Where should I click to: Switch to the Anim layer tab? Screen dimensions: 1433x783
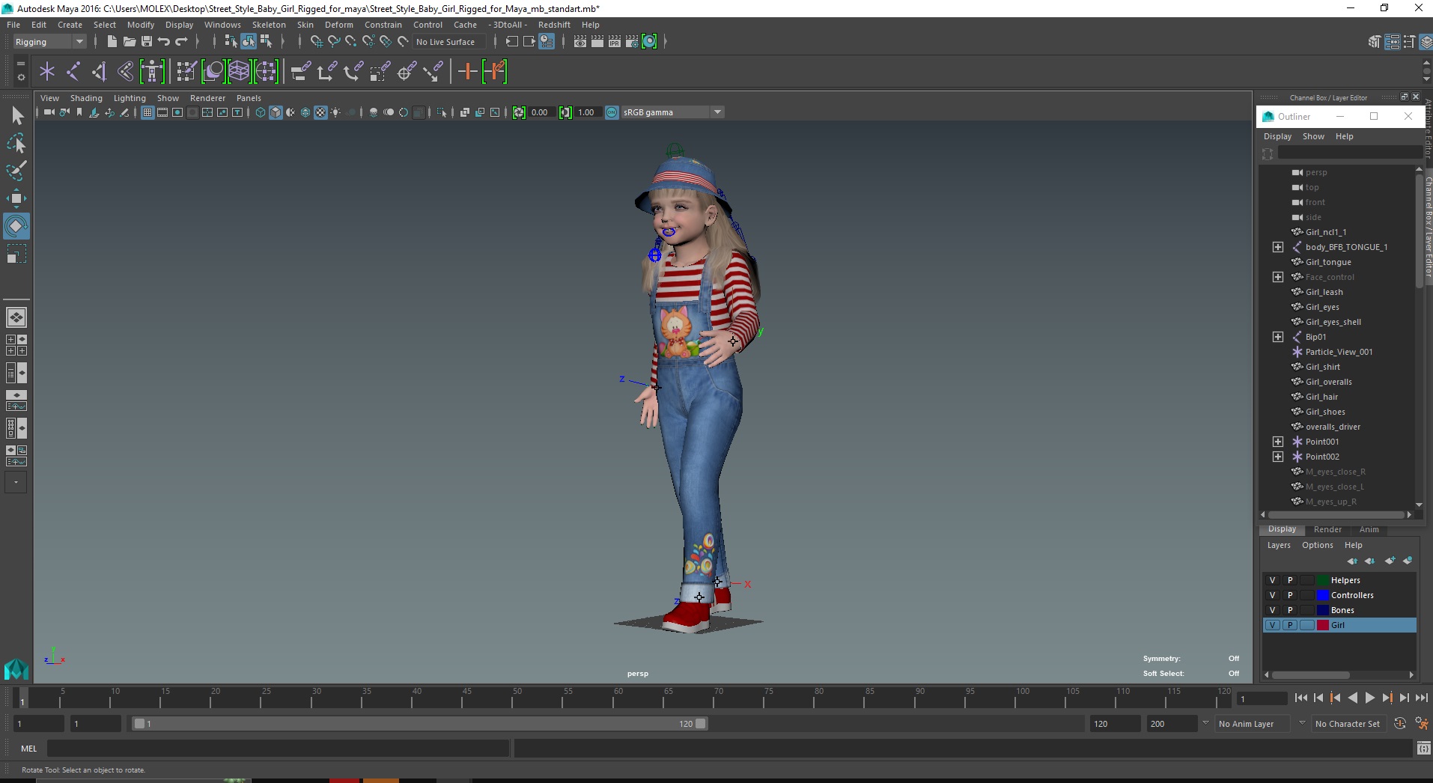click(1369, 529)
